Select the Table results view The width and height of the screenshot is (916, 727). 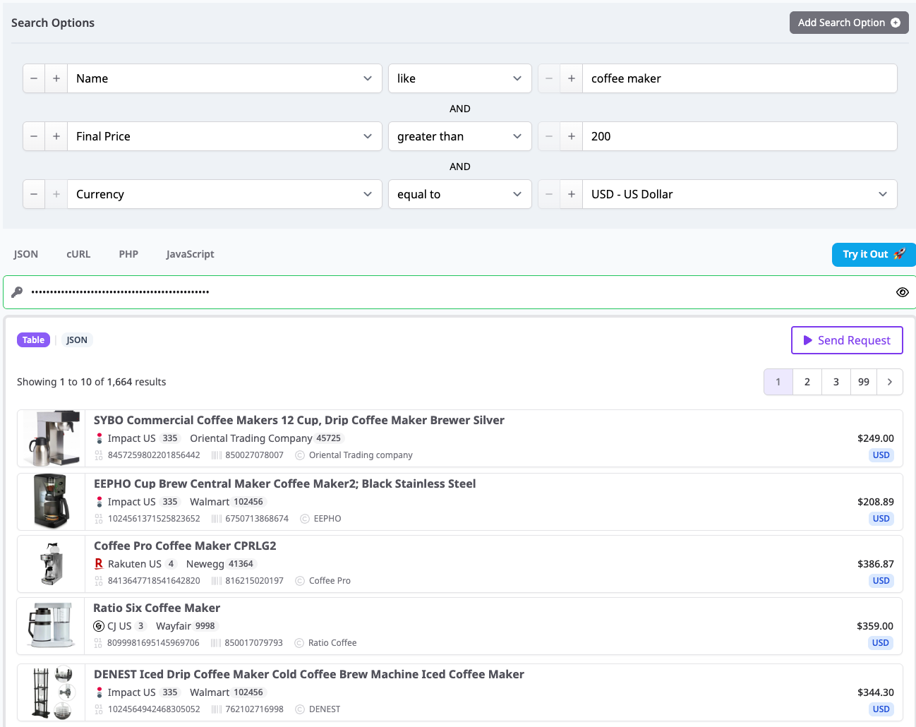tap(33, 340)
